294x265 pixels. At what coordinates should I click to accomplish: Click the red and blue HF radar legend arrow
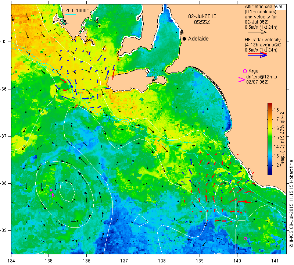click(258, 55)
